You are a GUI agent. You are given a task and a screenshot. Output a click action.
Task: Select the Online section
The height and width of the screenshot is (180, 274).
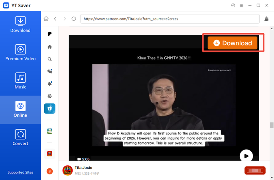pos(20,109)
